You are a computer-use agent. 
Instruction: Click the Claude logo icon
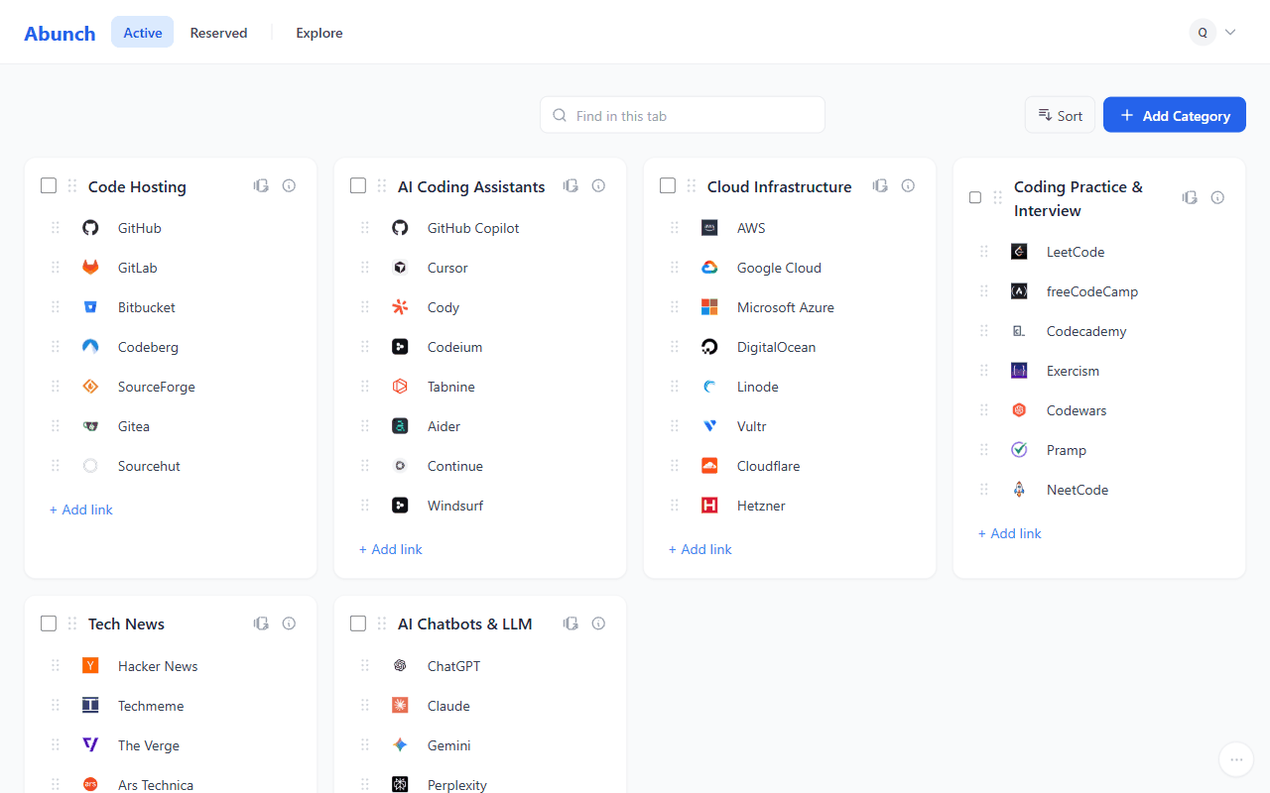(x=400, y=706)
